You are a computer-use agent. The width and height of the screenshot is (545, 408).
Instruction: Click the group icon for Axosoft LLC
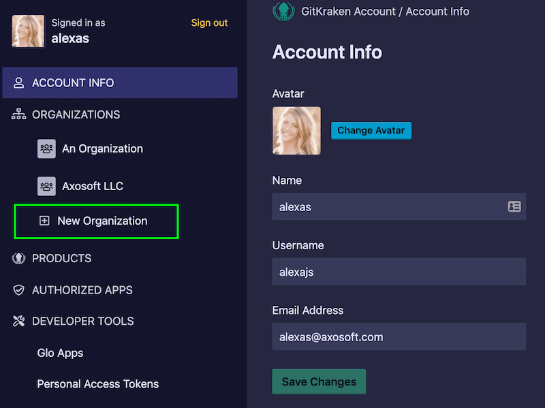click(x=46, y=186)
